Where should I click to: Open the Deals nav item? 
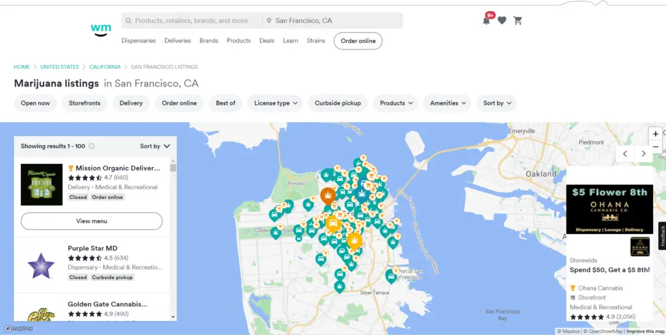(x=267, y=41)
